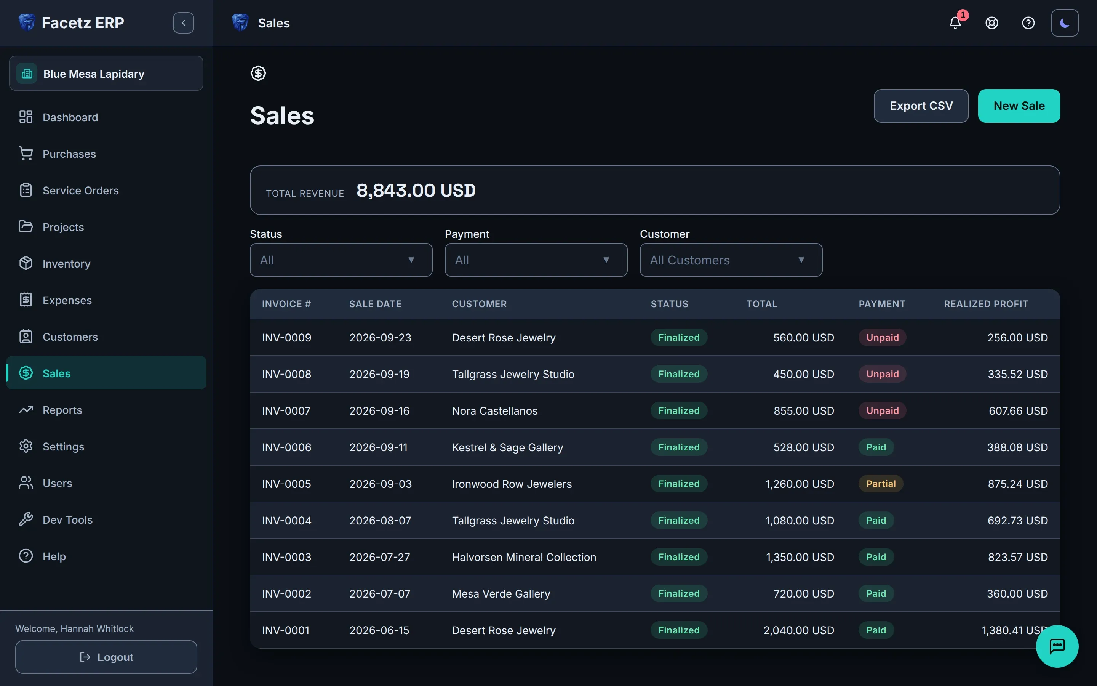The image size is (1097, 686).
Task: Click the Expenses receipt icon
Action: click(x=26, y=300)
